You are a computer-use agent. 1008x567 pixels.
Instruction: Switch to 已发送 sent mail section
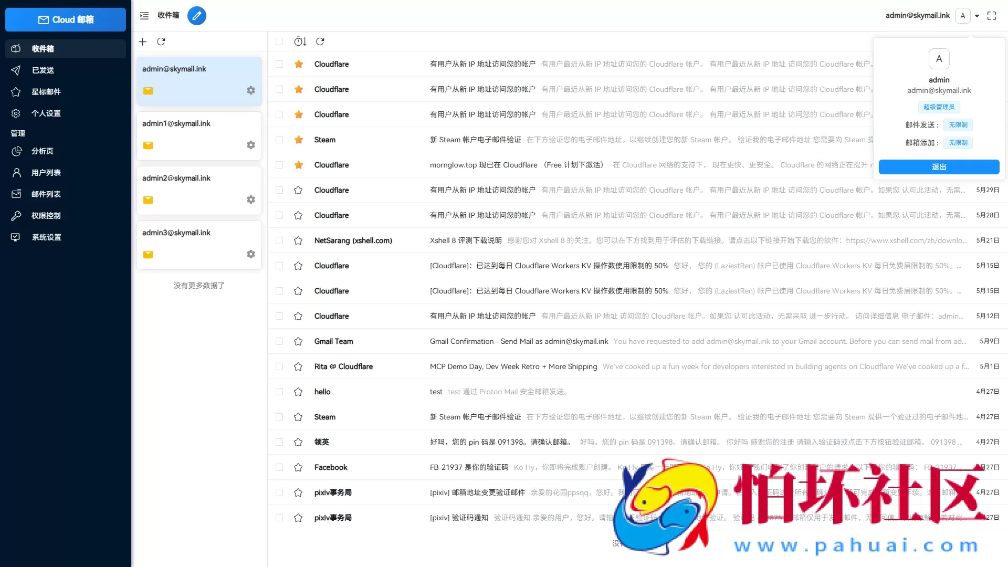[x=43, y=70]
